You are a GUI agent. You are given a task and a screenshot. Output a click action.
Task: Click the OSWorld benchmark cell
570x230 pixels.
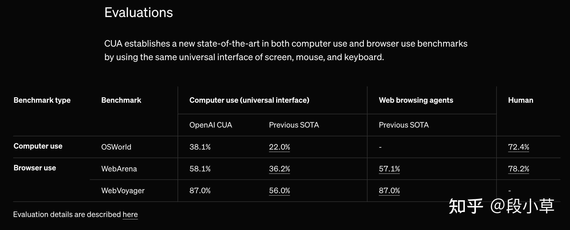point(116,147)
